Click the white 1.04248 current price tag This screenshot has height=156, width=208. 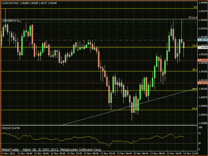click(203, 48)
